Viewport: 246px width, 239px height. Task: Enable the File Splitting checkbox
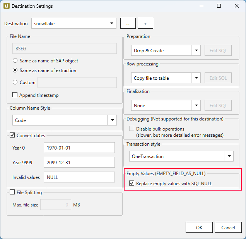tap(12, 192)
